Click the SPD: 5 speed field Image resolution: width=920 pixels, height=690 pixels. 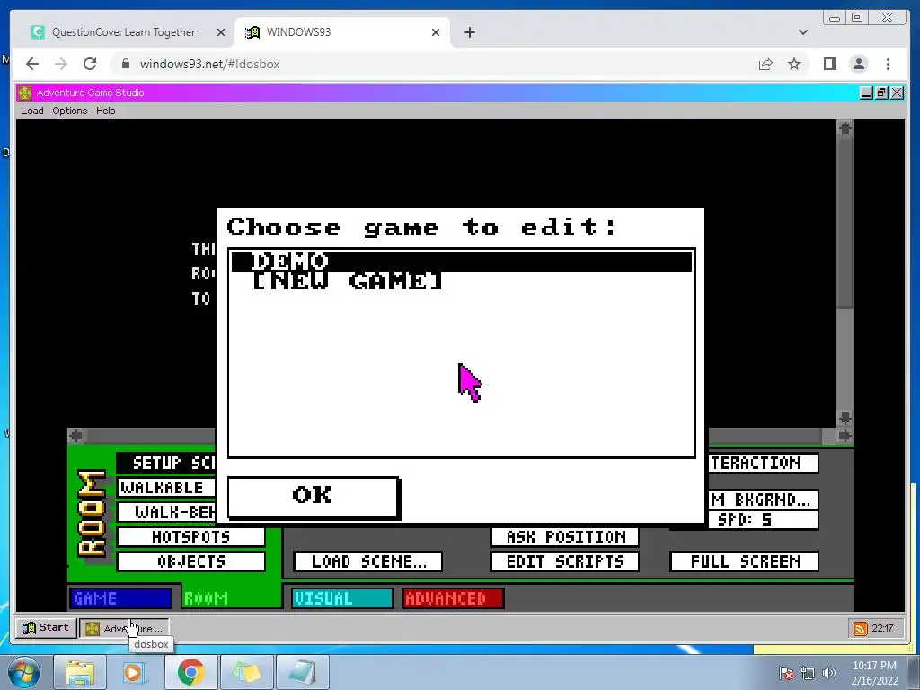coord(764,520)
